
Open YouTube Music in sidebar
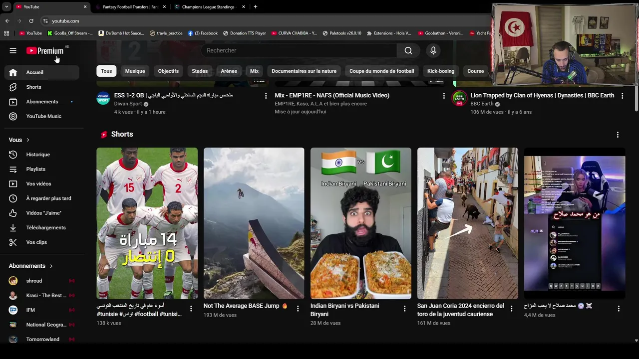point(42,116)
